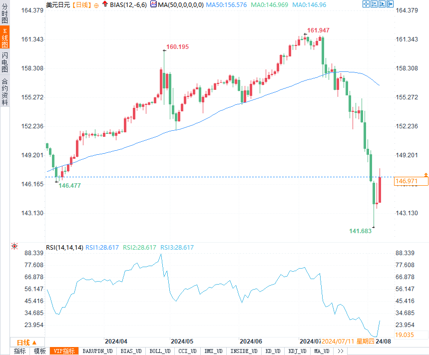Click the blue MA0:146.96 value
Image resolution: width=429 pixels, height=355 pixels.
point(309,4)
